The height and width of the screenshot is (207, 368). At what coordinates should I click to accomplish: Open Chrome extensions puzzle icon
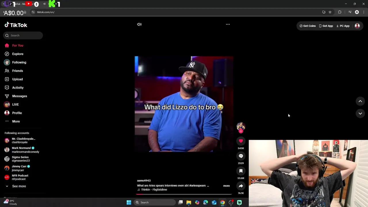(340, 12)
